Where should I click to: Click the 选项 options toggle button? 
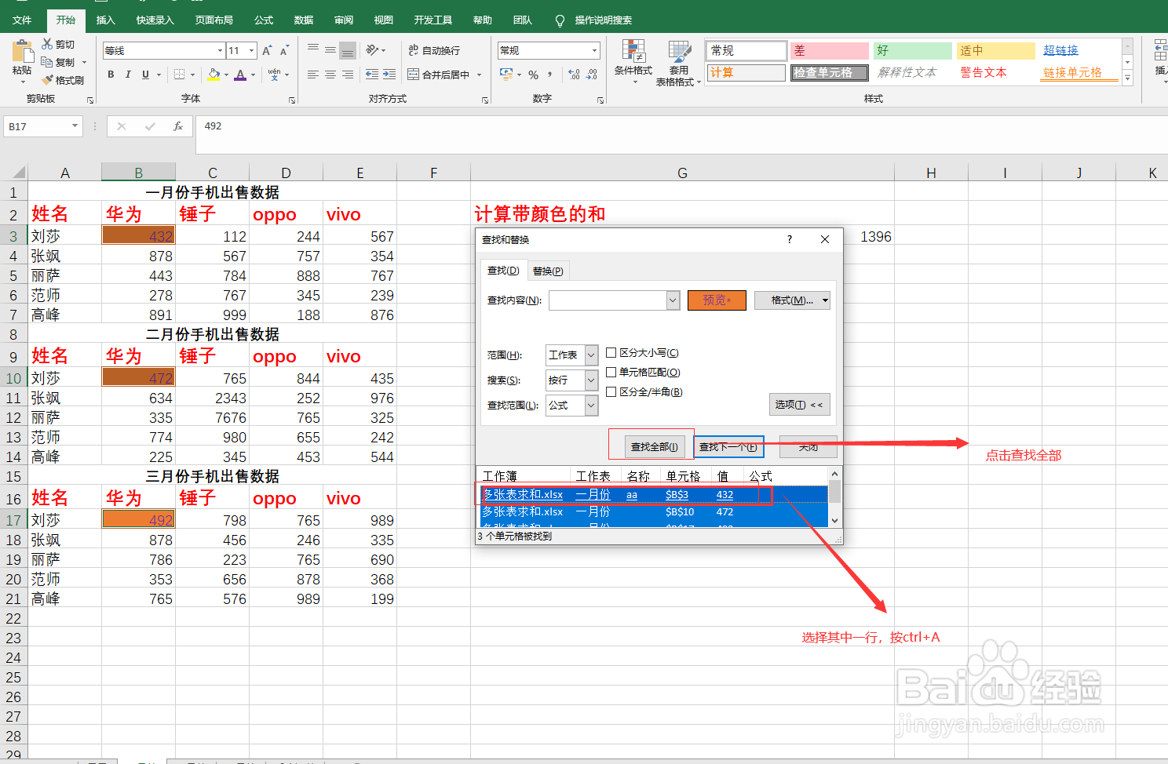[x=799, y=404]
